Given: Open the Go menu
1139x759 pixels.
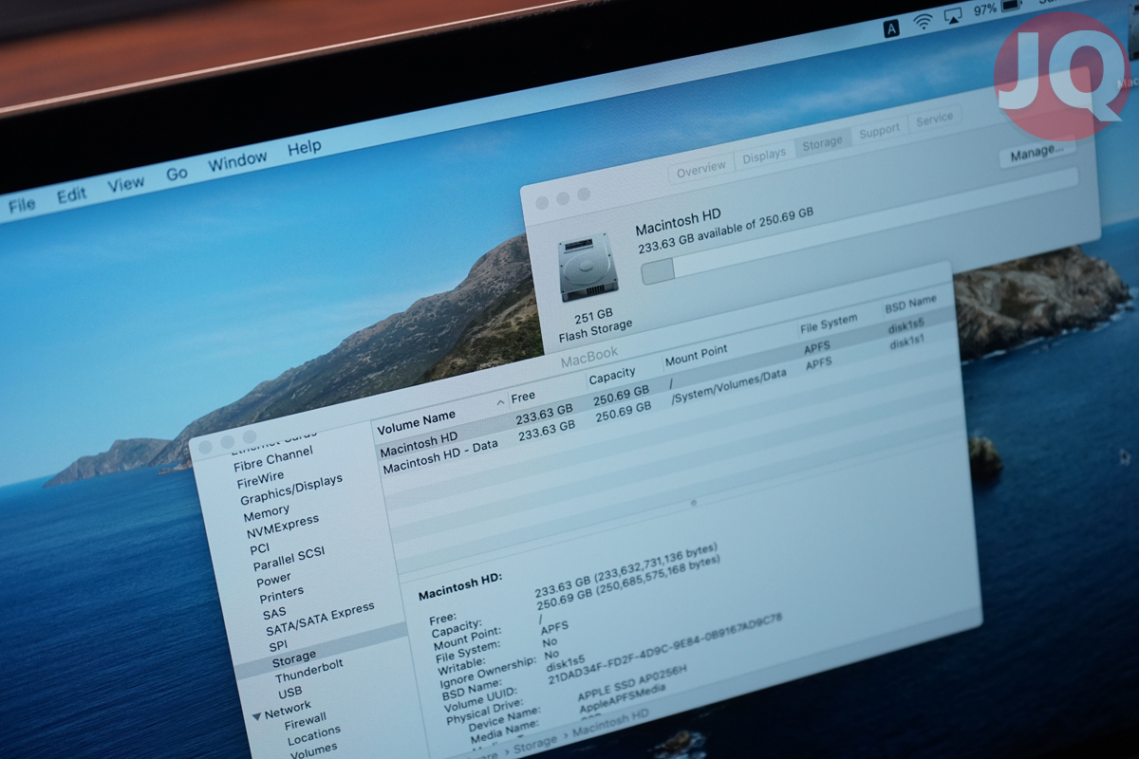Looking at the screenshot, I should (x=177, y=174).
